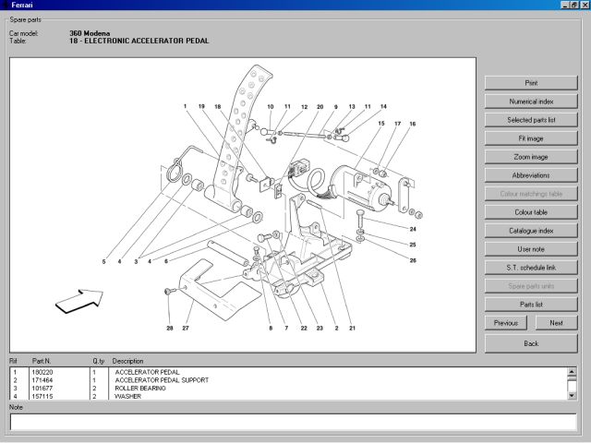Click callout number 6 in diagram
Screen dimensions: 591x443
[166, 261]
